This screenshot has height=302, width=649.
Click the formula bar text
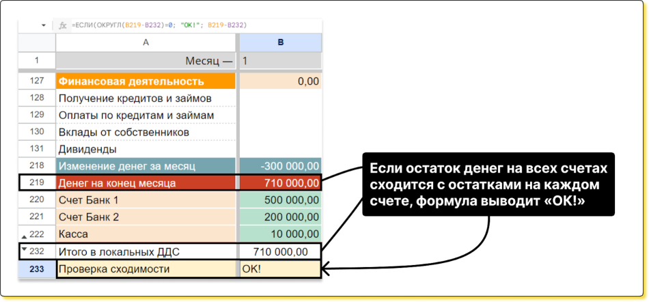point(158,25)
